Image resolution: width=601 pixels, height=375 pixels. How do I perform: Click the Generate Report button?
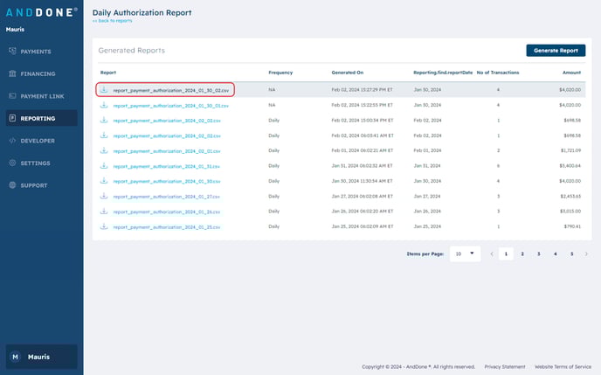coord(556,51)
